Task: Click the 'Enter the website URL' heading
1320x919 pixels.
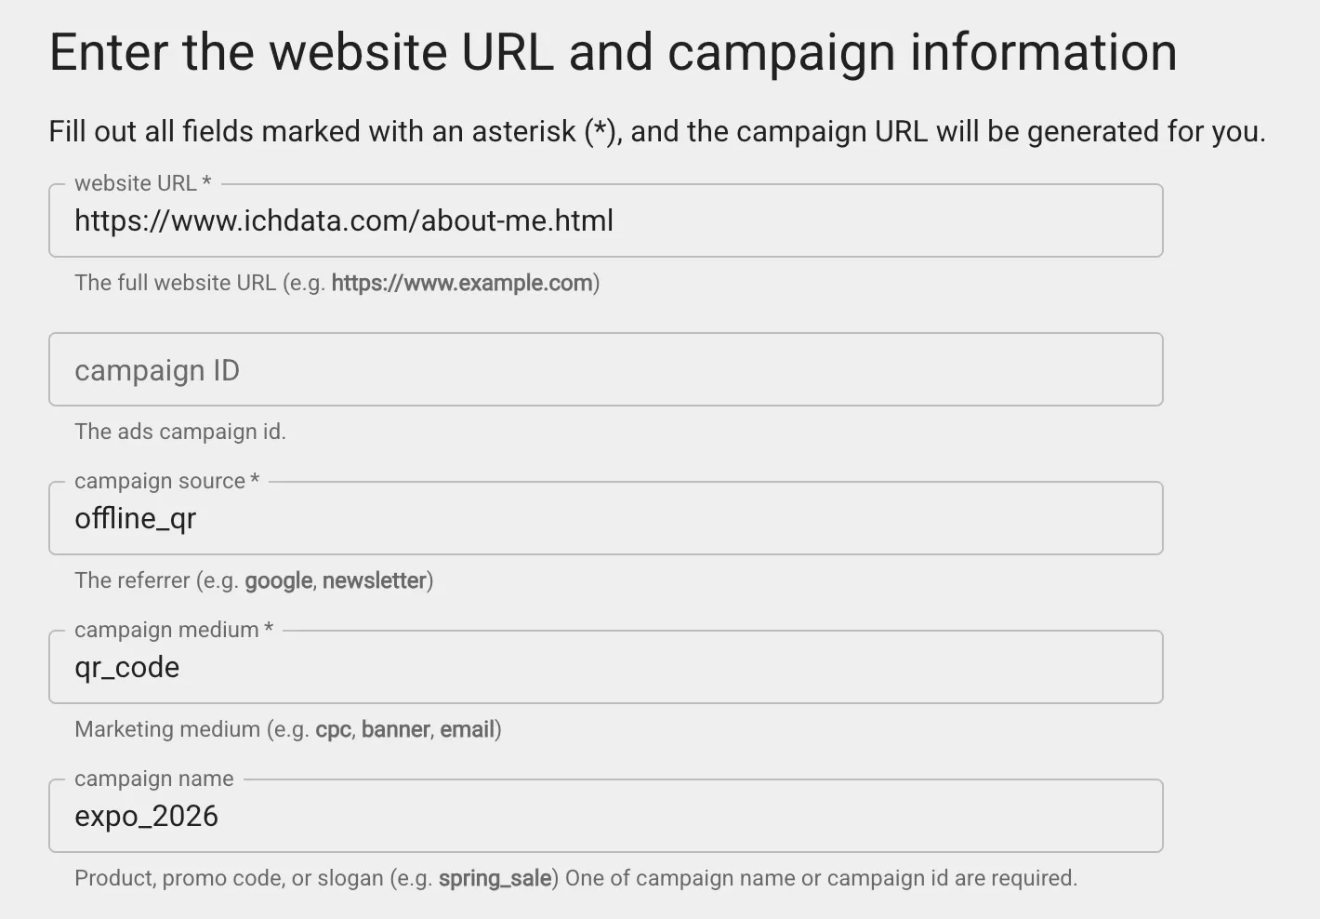Action: pos(613,52)
